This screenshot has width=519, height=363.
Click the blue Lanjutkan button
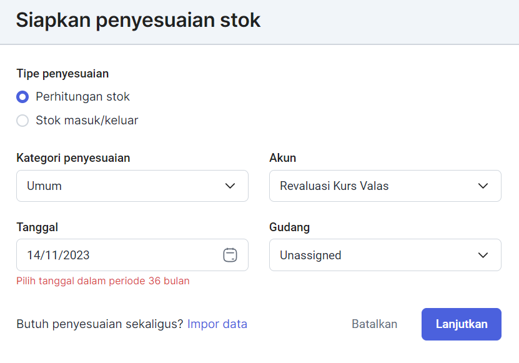point(462,324)
